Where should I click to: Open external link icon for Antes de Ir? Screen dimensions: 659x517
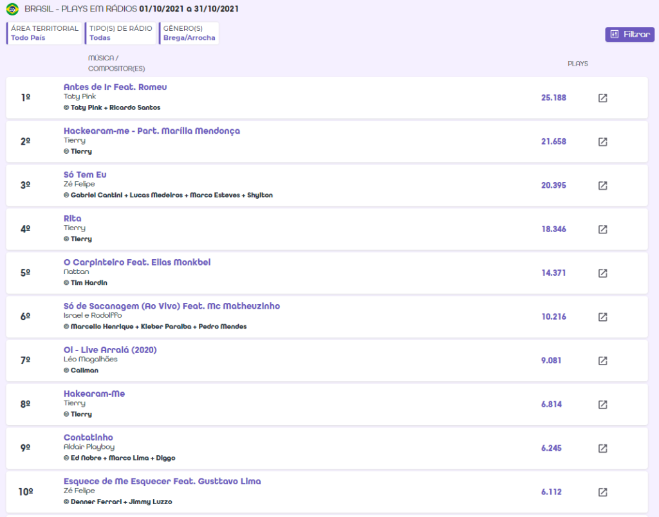tap(602, 98)
